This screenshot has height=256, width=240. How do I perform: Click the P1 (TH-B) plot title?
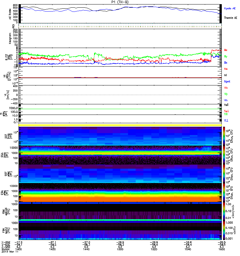tap(120, 2)
